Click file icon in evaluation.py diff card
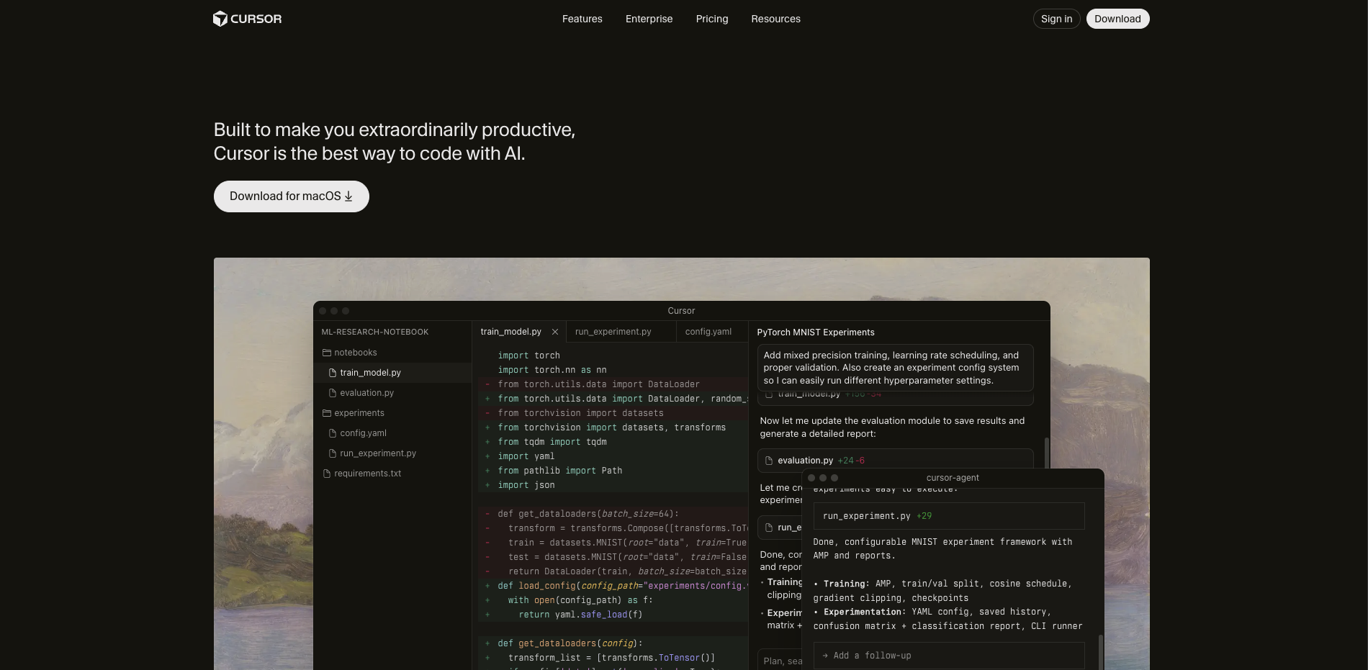The width and height of the screenshot is (1368, 670). point(769,461)
